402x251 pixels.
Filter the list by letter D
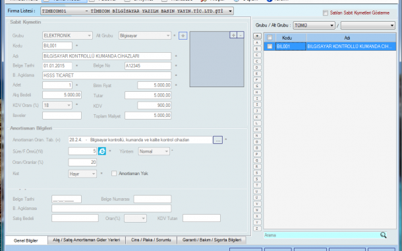257,67
